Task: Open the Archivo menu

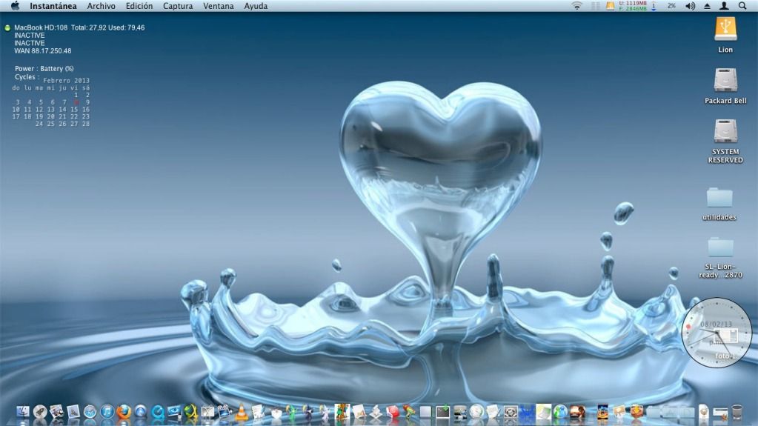Action: pyautogui.click(x=101, y=6)
